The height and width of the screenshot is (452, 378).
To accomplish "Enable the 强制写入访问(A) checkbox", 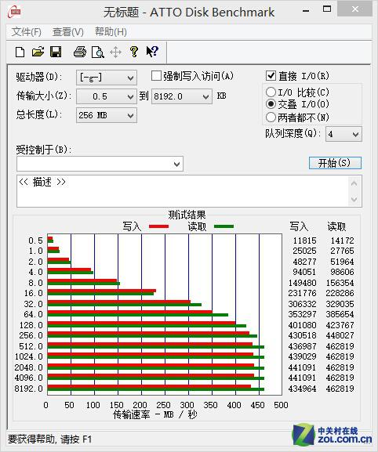I will [156, 76].
